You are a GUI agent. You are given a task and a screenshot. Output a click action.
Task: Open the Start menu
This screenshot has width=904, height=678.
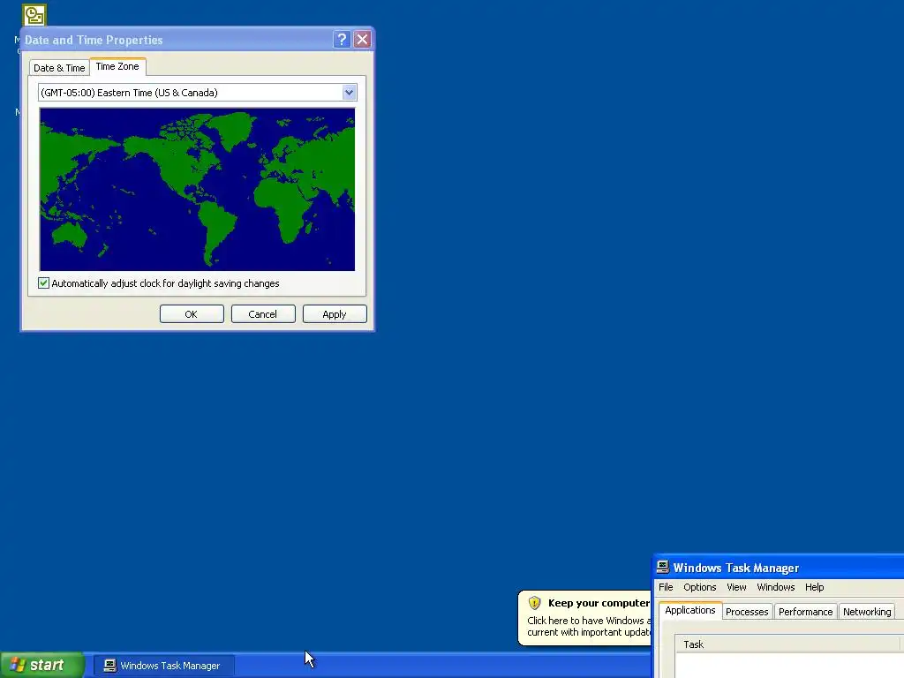(41, 665)
